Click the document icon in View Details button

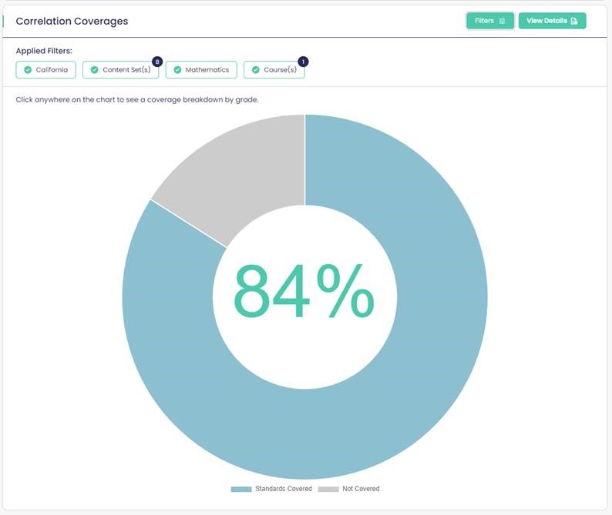574,21
